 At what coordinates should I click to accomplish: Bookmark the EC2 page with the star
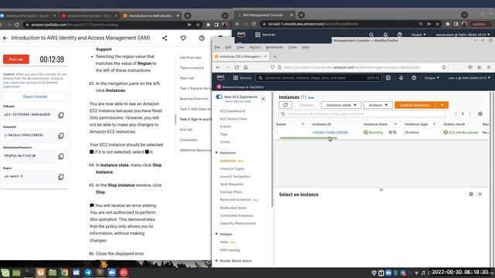pos(444,67)
